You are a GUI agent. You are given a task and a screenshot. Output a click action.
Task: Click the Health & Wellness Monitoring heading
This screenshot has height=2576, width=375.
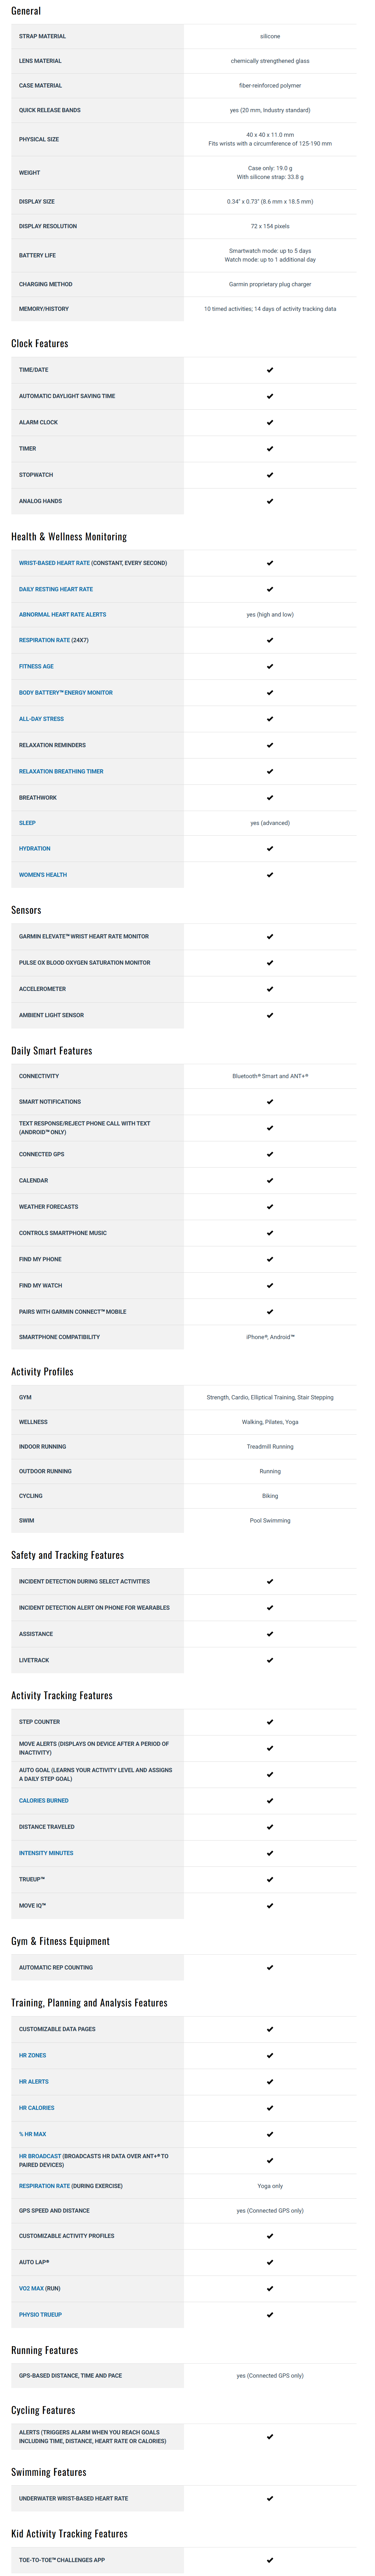(x=69, y=537)
